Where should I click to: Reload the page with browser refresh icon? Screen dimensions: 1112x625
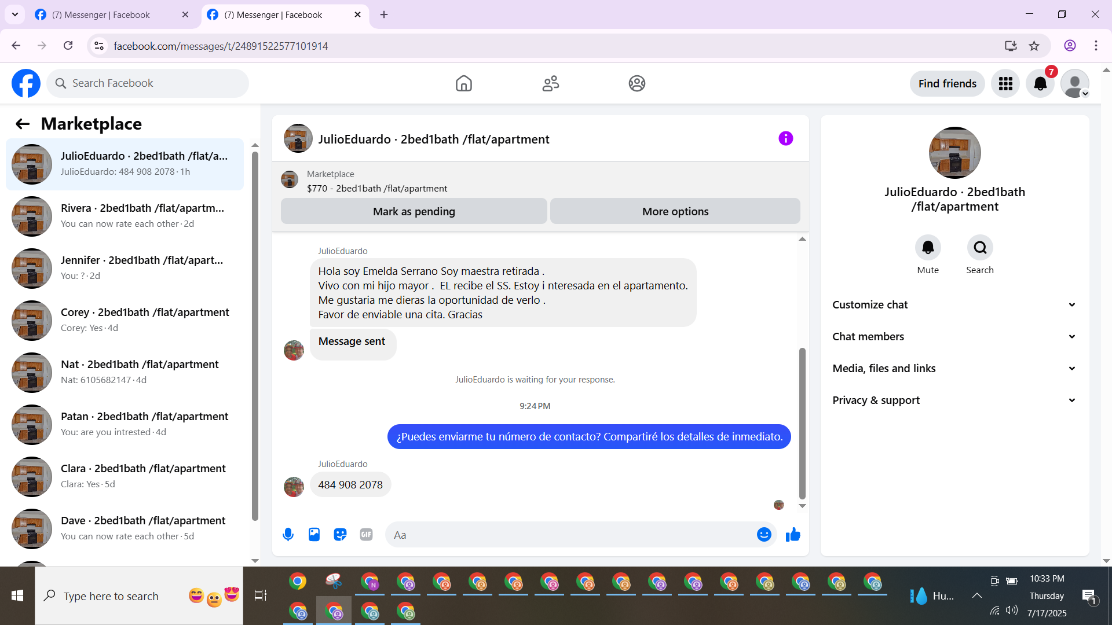point(68,46)
